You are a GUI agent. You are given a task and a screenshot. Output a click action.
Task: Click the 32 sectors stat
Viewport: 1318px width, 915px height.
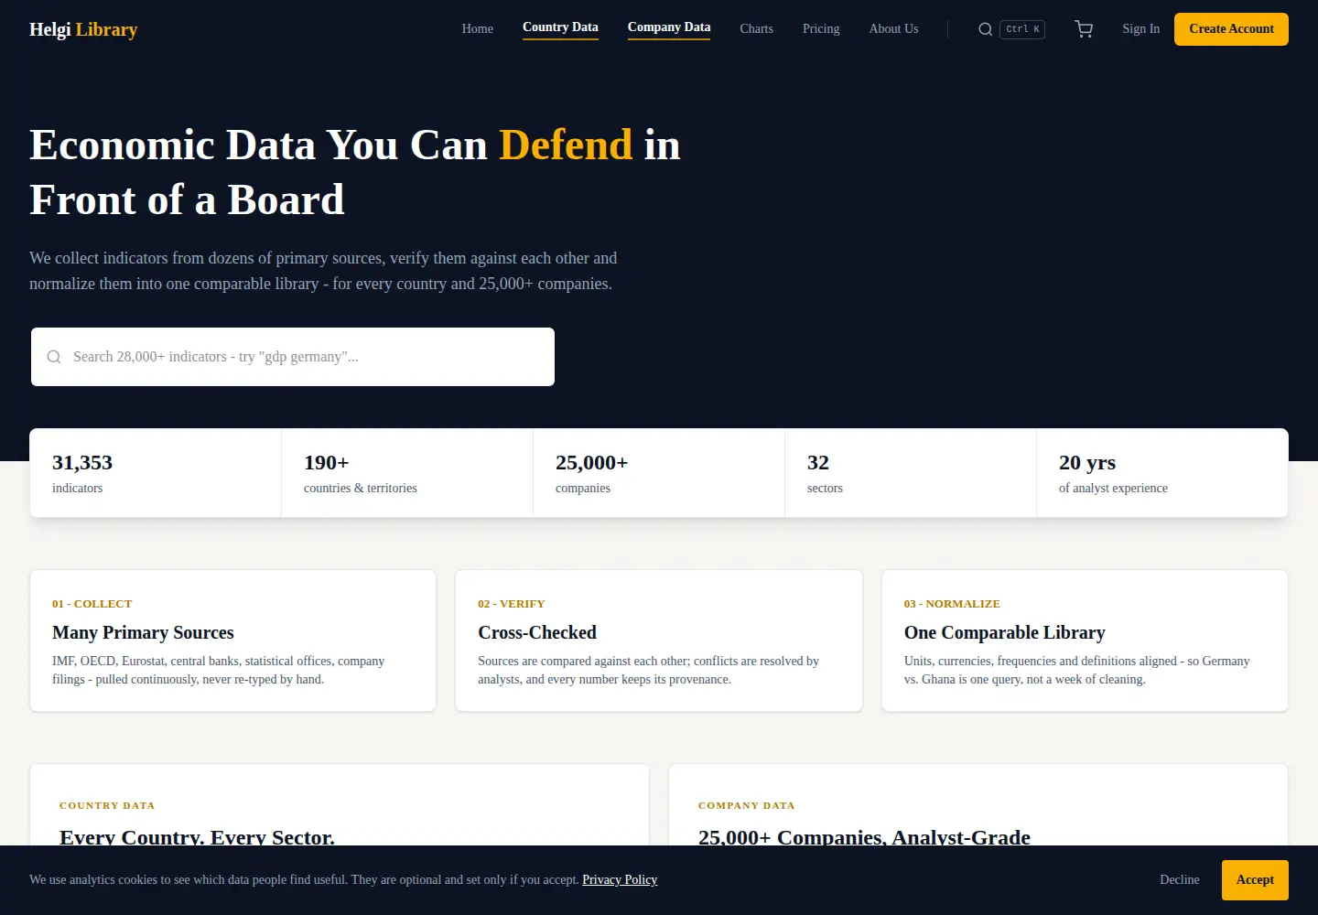(x=911, y=473)
